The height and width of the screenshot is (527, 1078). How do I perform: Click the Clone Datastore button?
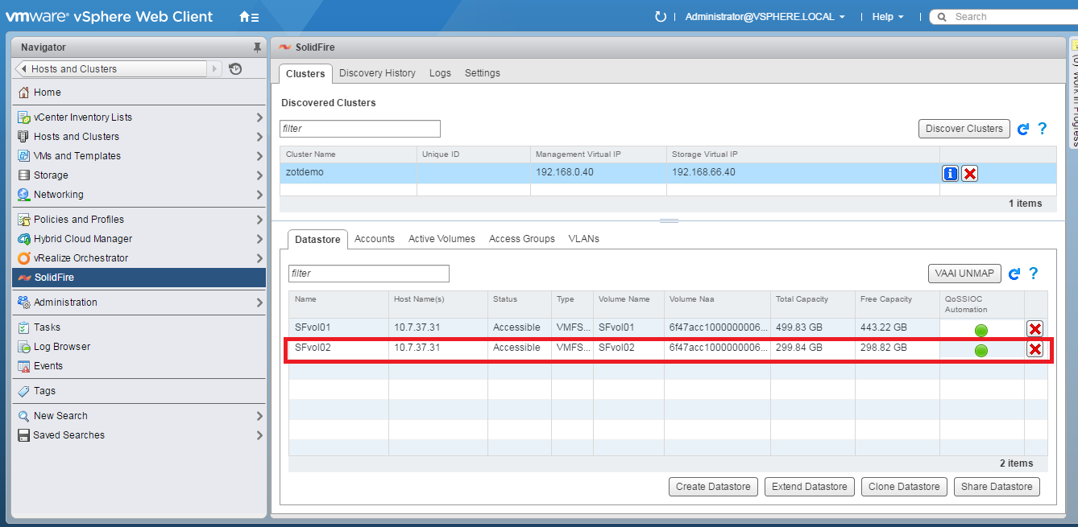(904, 487)
